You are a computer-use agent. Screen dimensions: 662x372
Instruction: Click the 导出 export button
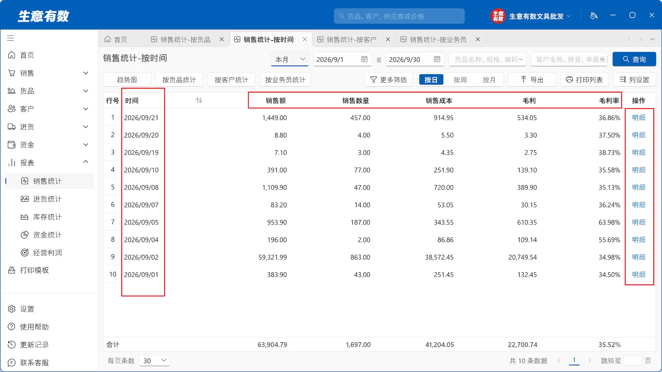coord(532,80)
